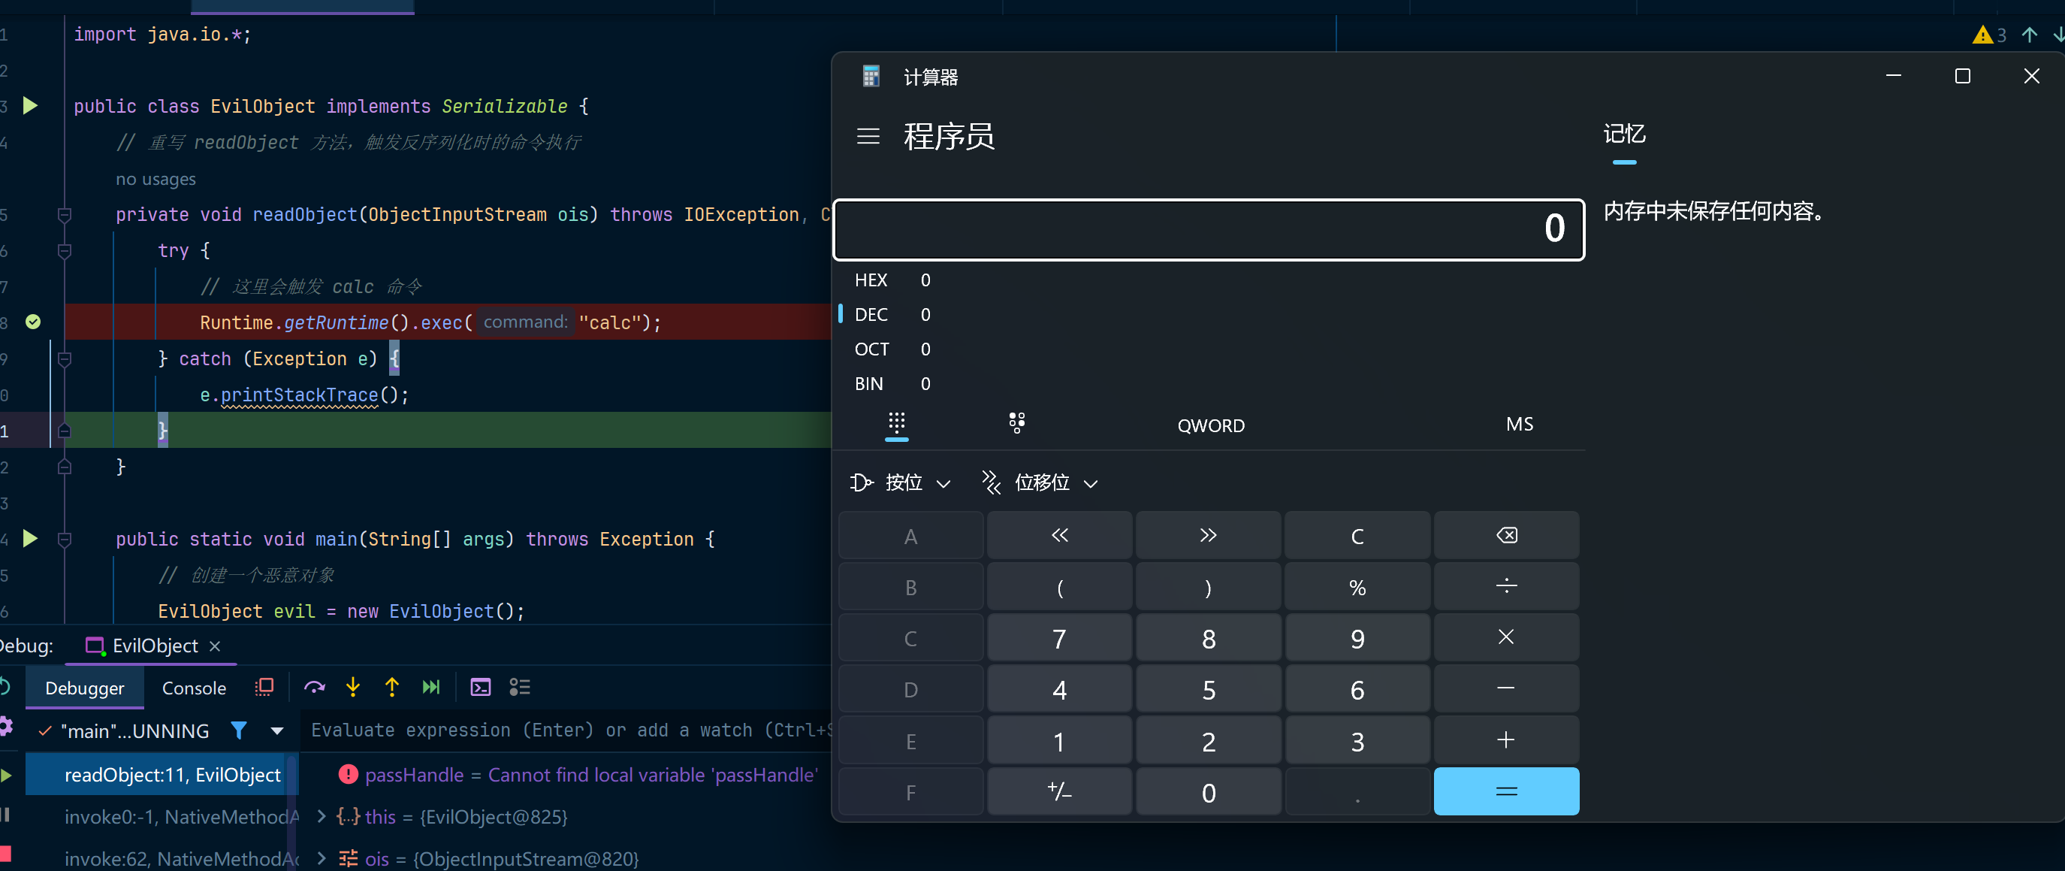Click the divide operator key

pos(1505,587)
